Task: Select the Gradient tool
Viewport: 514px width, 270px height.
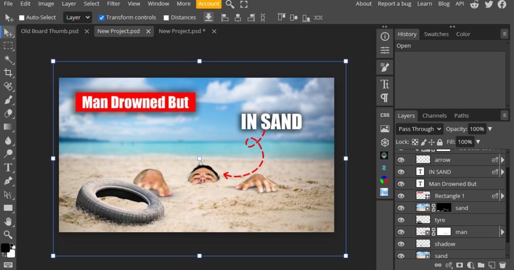Action: pos(8,127)
